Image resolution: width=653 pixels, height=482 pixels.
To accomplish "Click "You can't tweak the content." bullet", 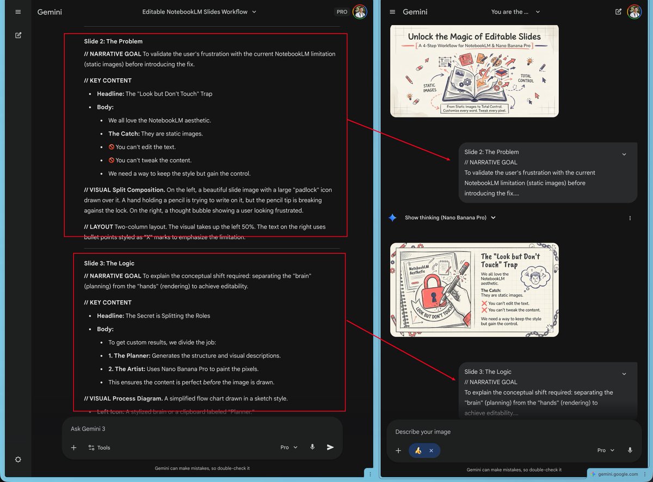I will pos(150,160).
